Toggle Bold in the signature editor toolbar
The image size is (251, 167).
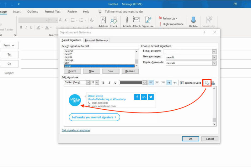[103, 83]
